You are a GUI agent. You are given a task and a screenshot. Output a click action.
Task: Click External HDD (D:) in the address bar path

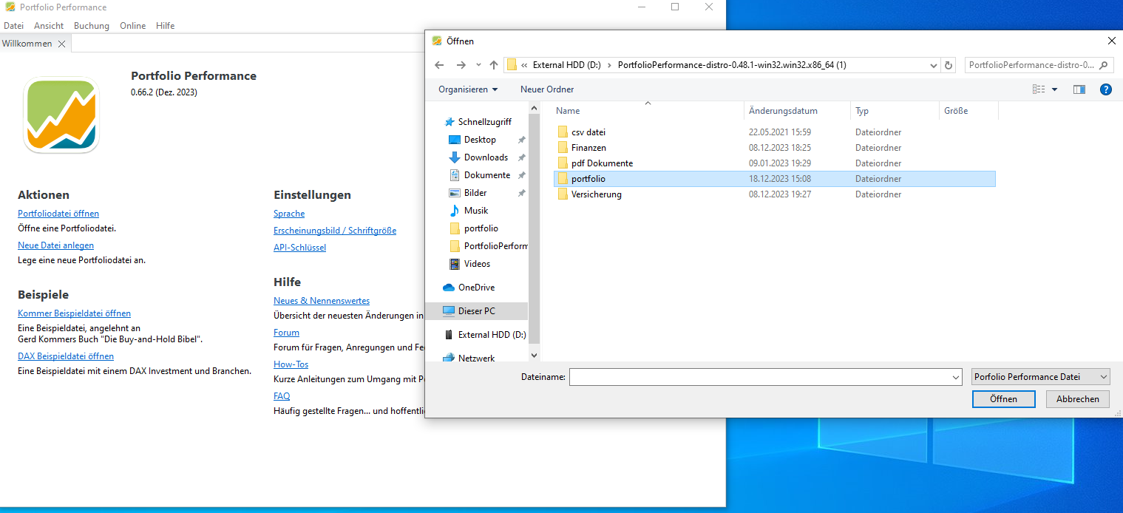(566, 65)
